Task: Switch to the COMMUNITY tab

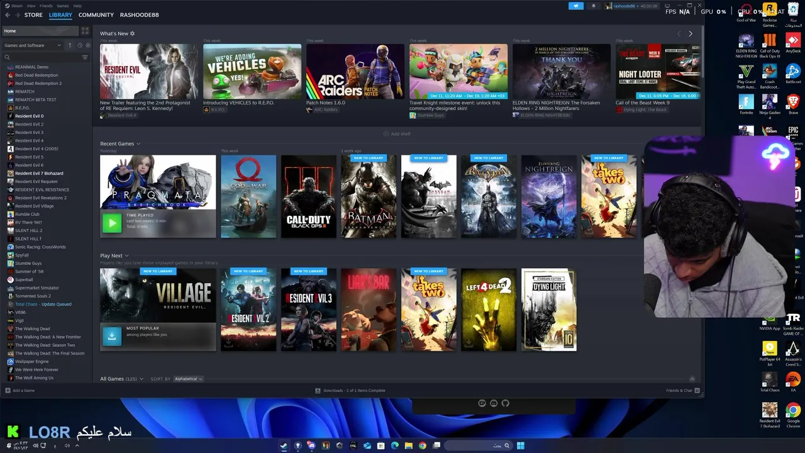Action: 96,14
